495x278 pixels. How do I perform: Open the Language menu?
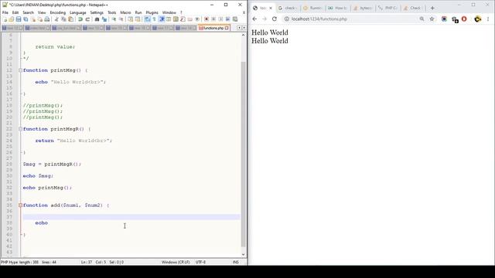(77, 12)
